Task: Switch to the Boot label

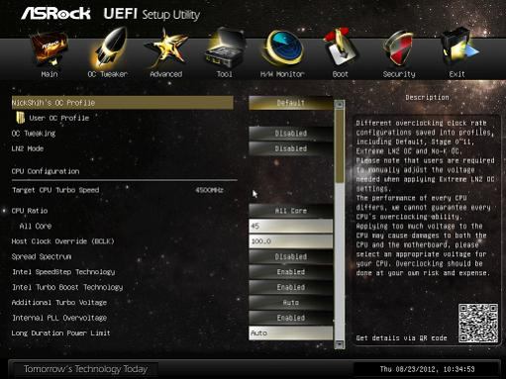Action: (x=341, y=74)
